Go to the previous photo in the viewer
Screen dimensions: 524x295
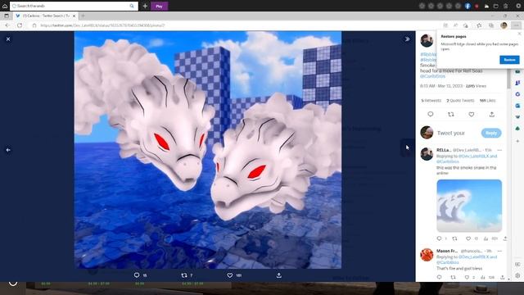click(x=8, y=150)
